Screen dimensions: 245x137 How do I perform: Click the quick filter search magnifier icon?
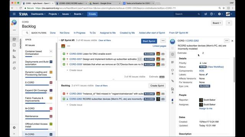pyautogui.click(x=27, y=33)
